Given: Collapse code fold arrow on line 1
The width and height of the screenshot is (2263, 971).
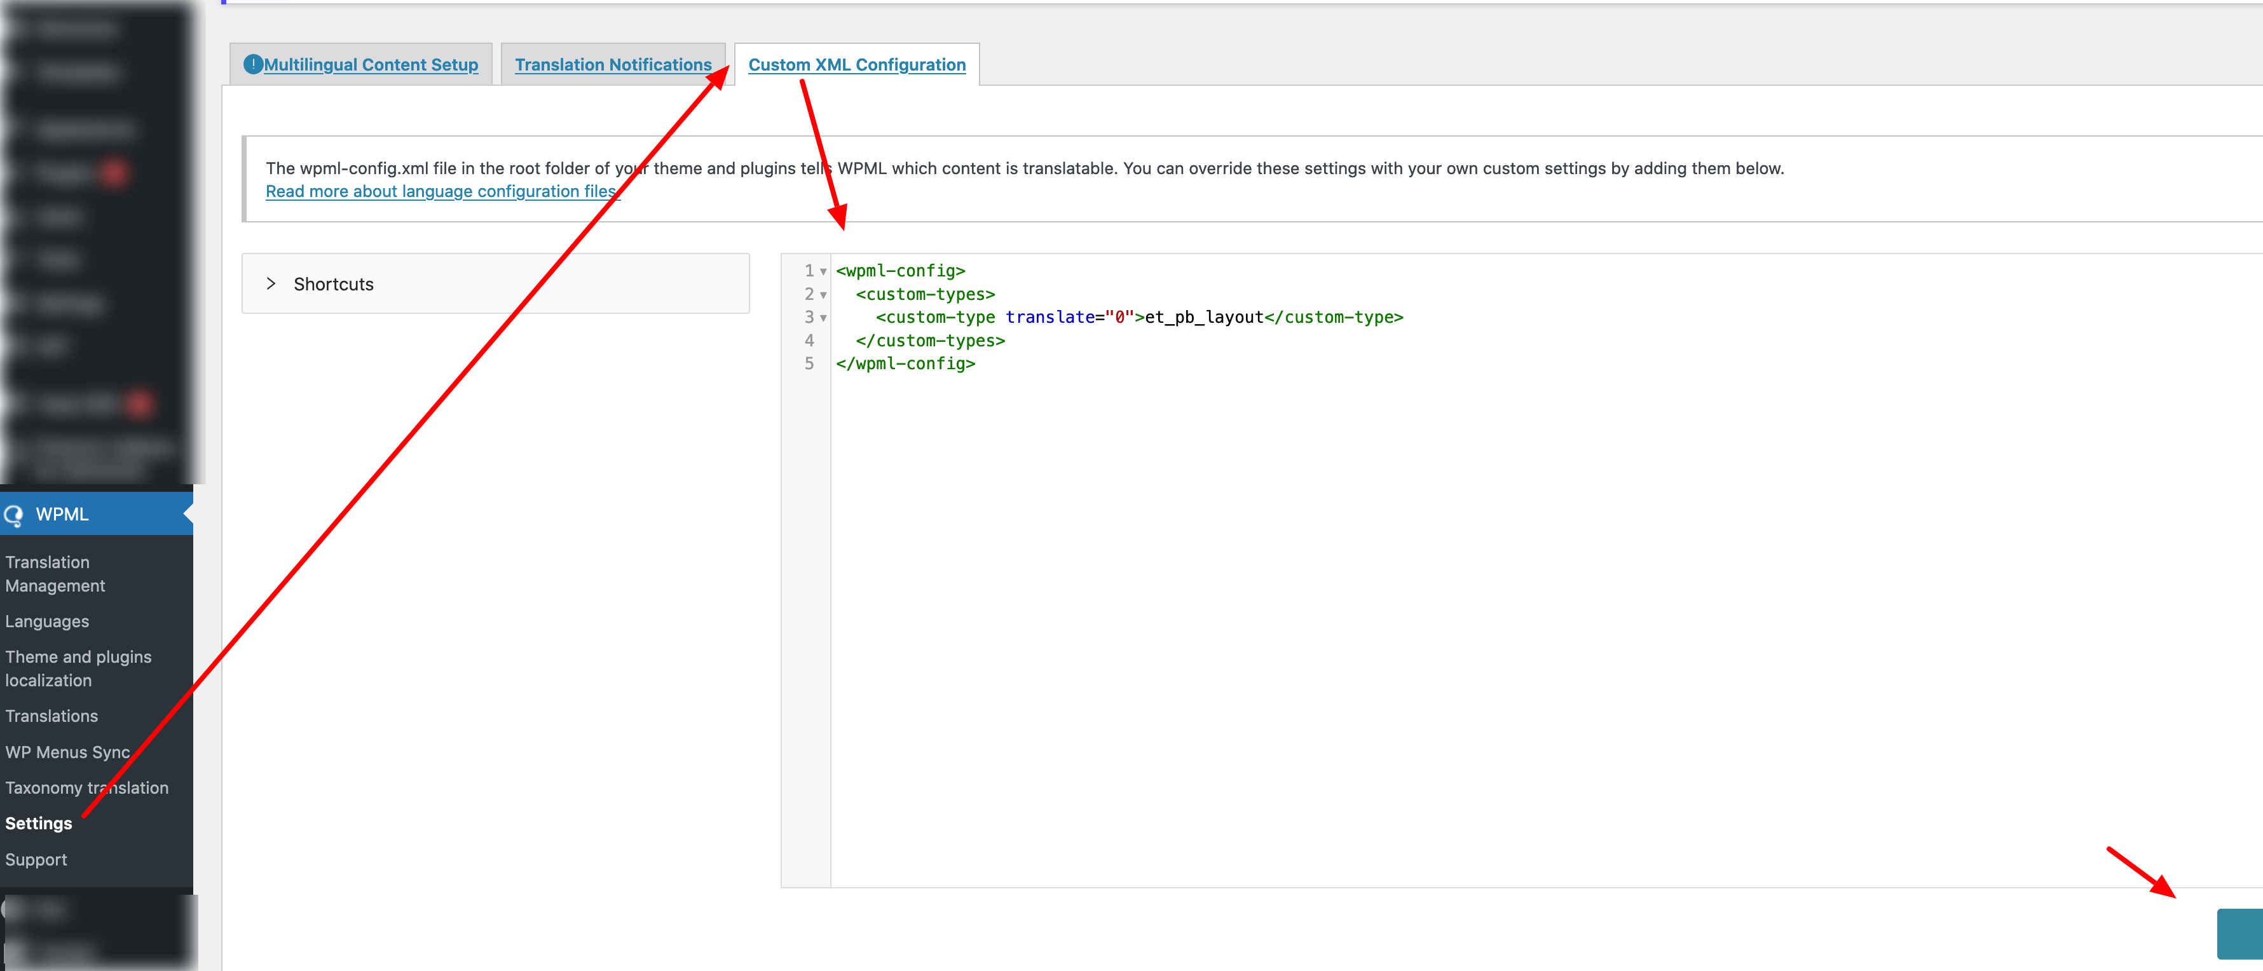Looking at the screenshot, I should tap(823, 272).
